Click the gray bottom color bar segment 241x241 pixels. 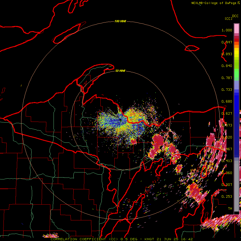coord(236,186)
